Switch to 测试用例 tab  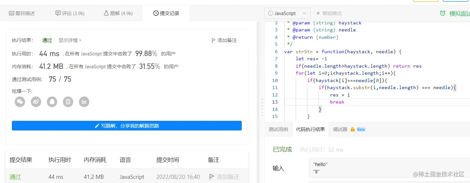pyautogui.click(x=278, y=129)
